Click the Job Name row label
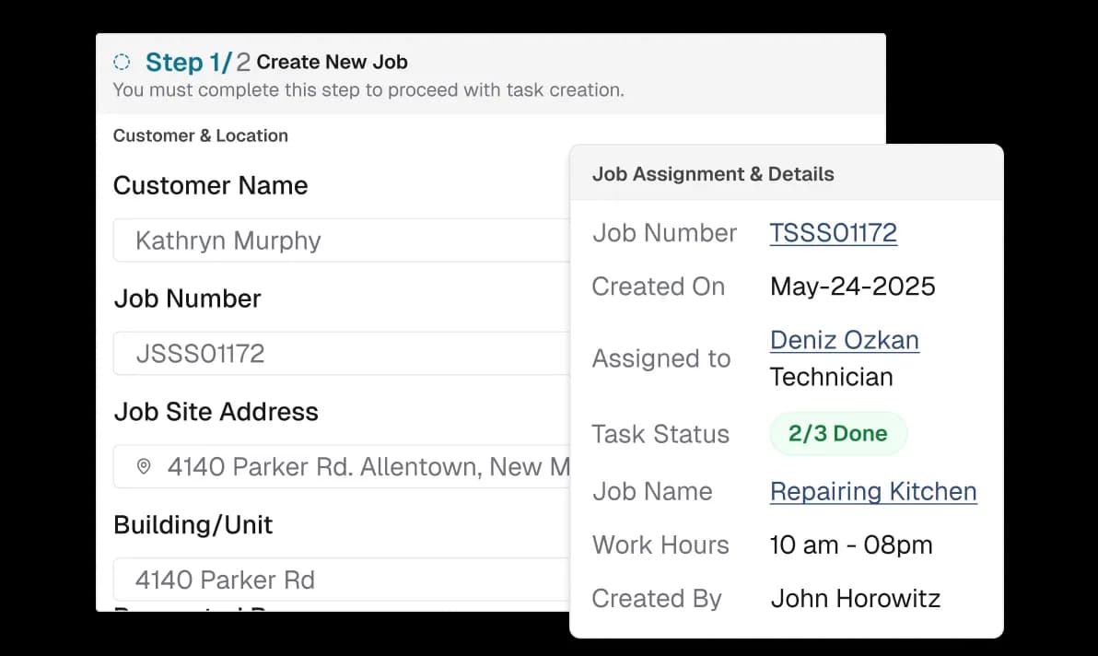 pyautogui.click(x=652, y=491)
